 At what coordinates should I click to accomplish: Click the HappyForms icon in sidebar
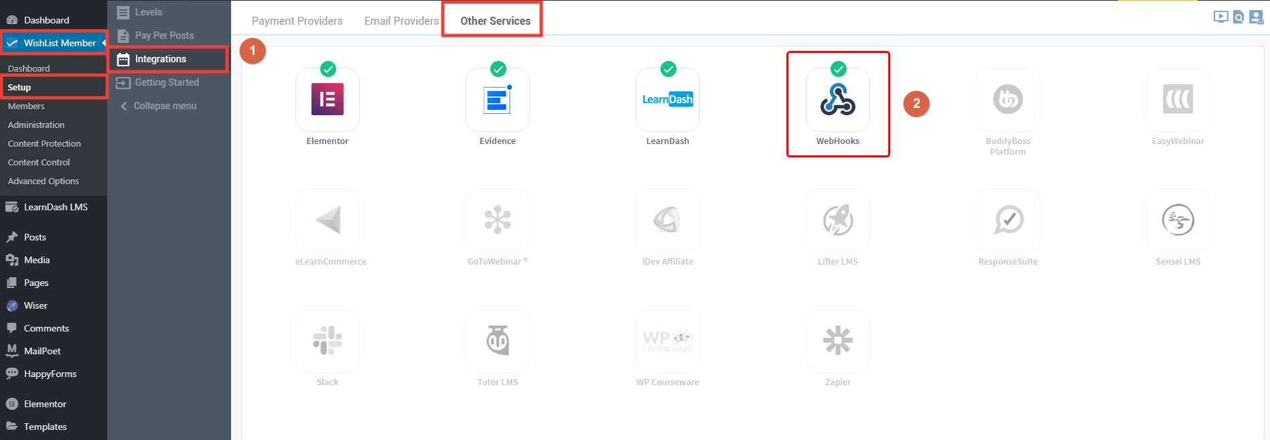12,374
